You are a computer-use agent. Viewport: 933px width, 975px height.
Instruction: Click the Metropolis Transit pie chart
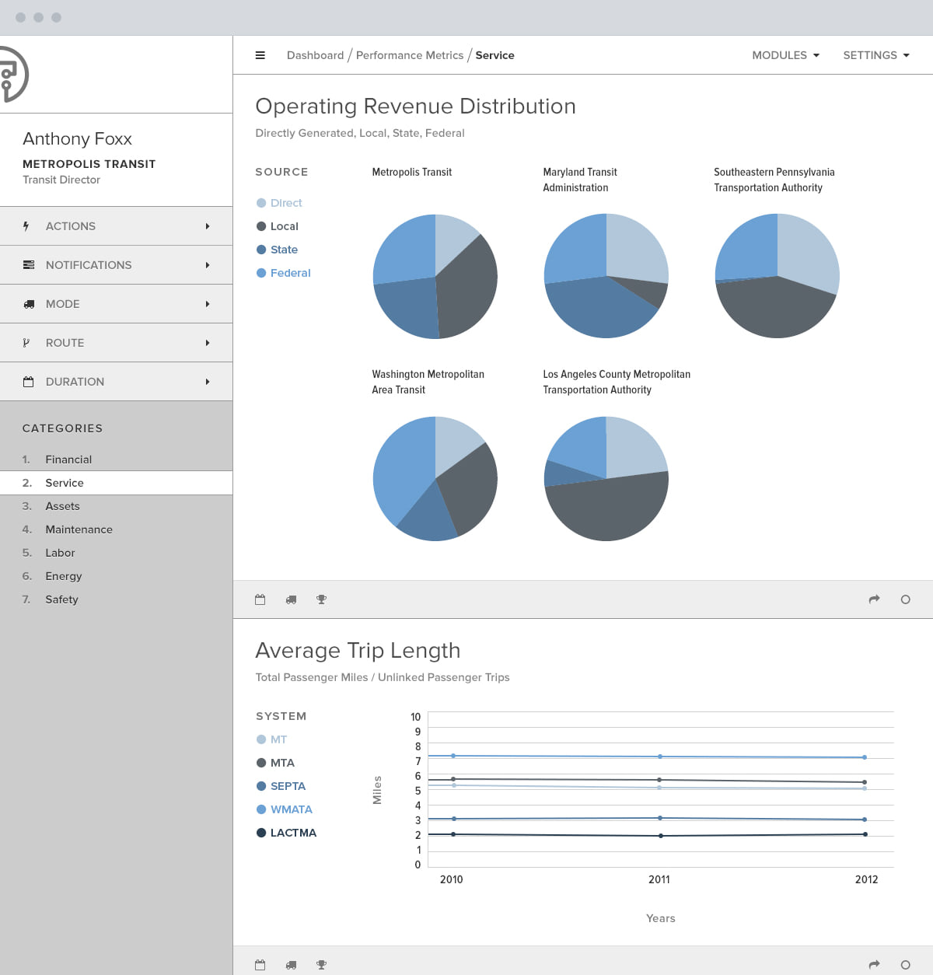point(435,277)
